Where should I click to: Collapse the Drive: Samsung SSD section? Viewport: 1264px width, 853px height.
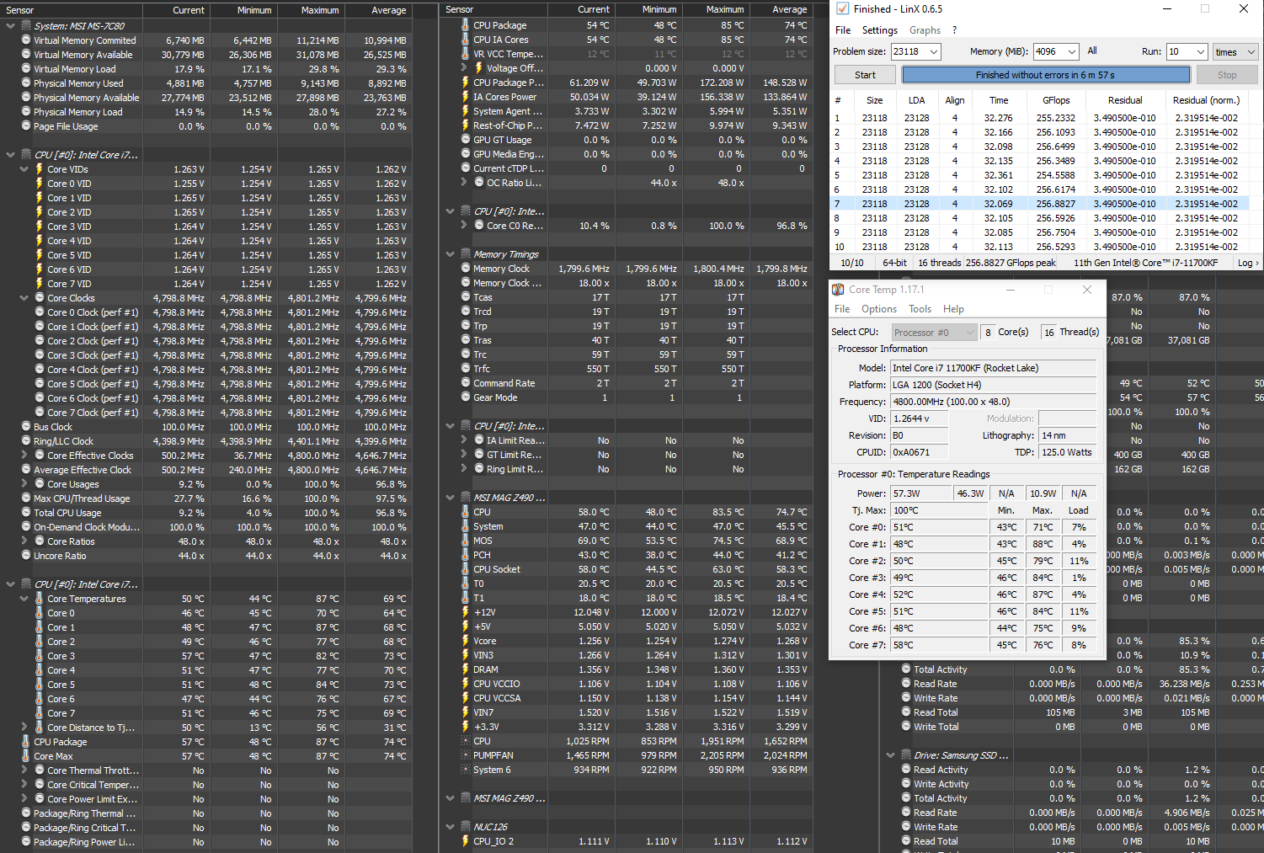click(891, 755)
